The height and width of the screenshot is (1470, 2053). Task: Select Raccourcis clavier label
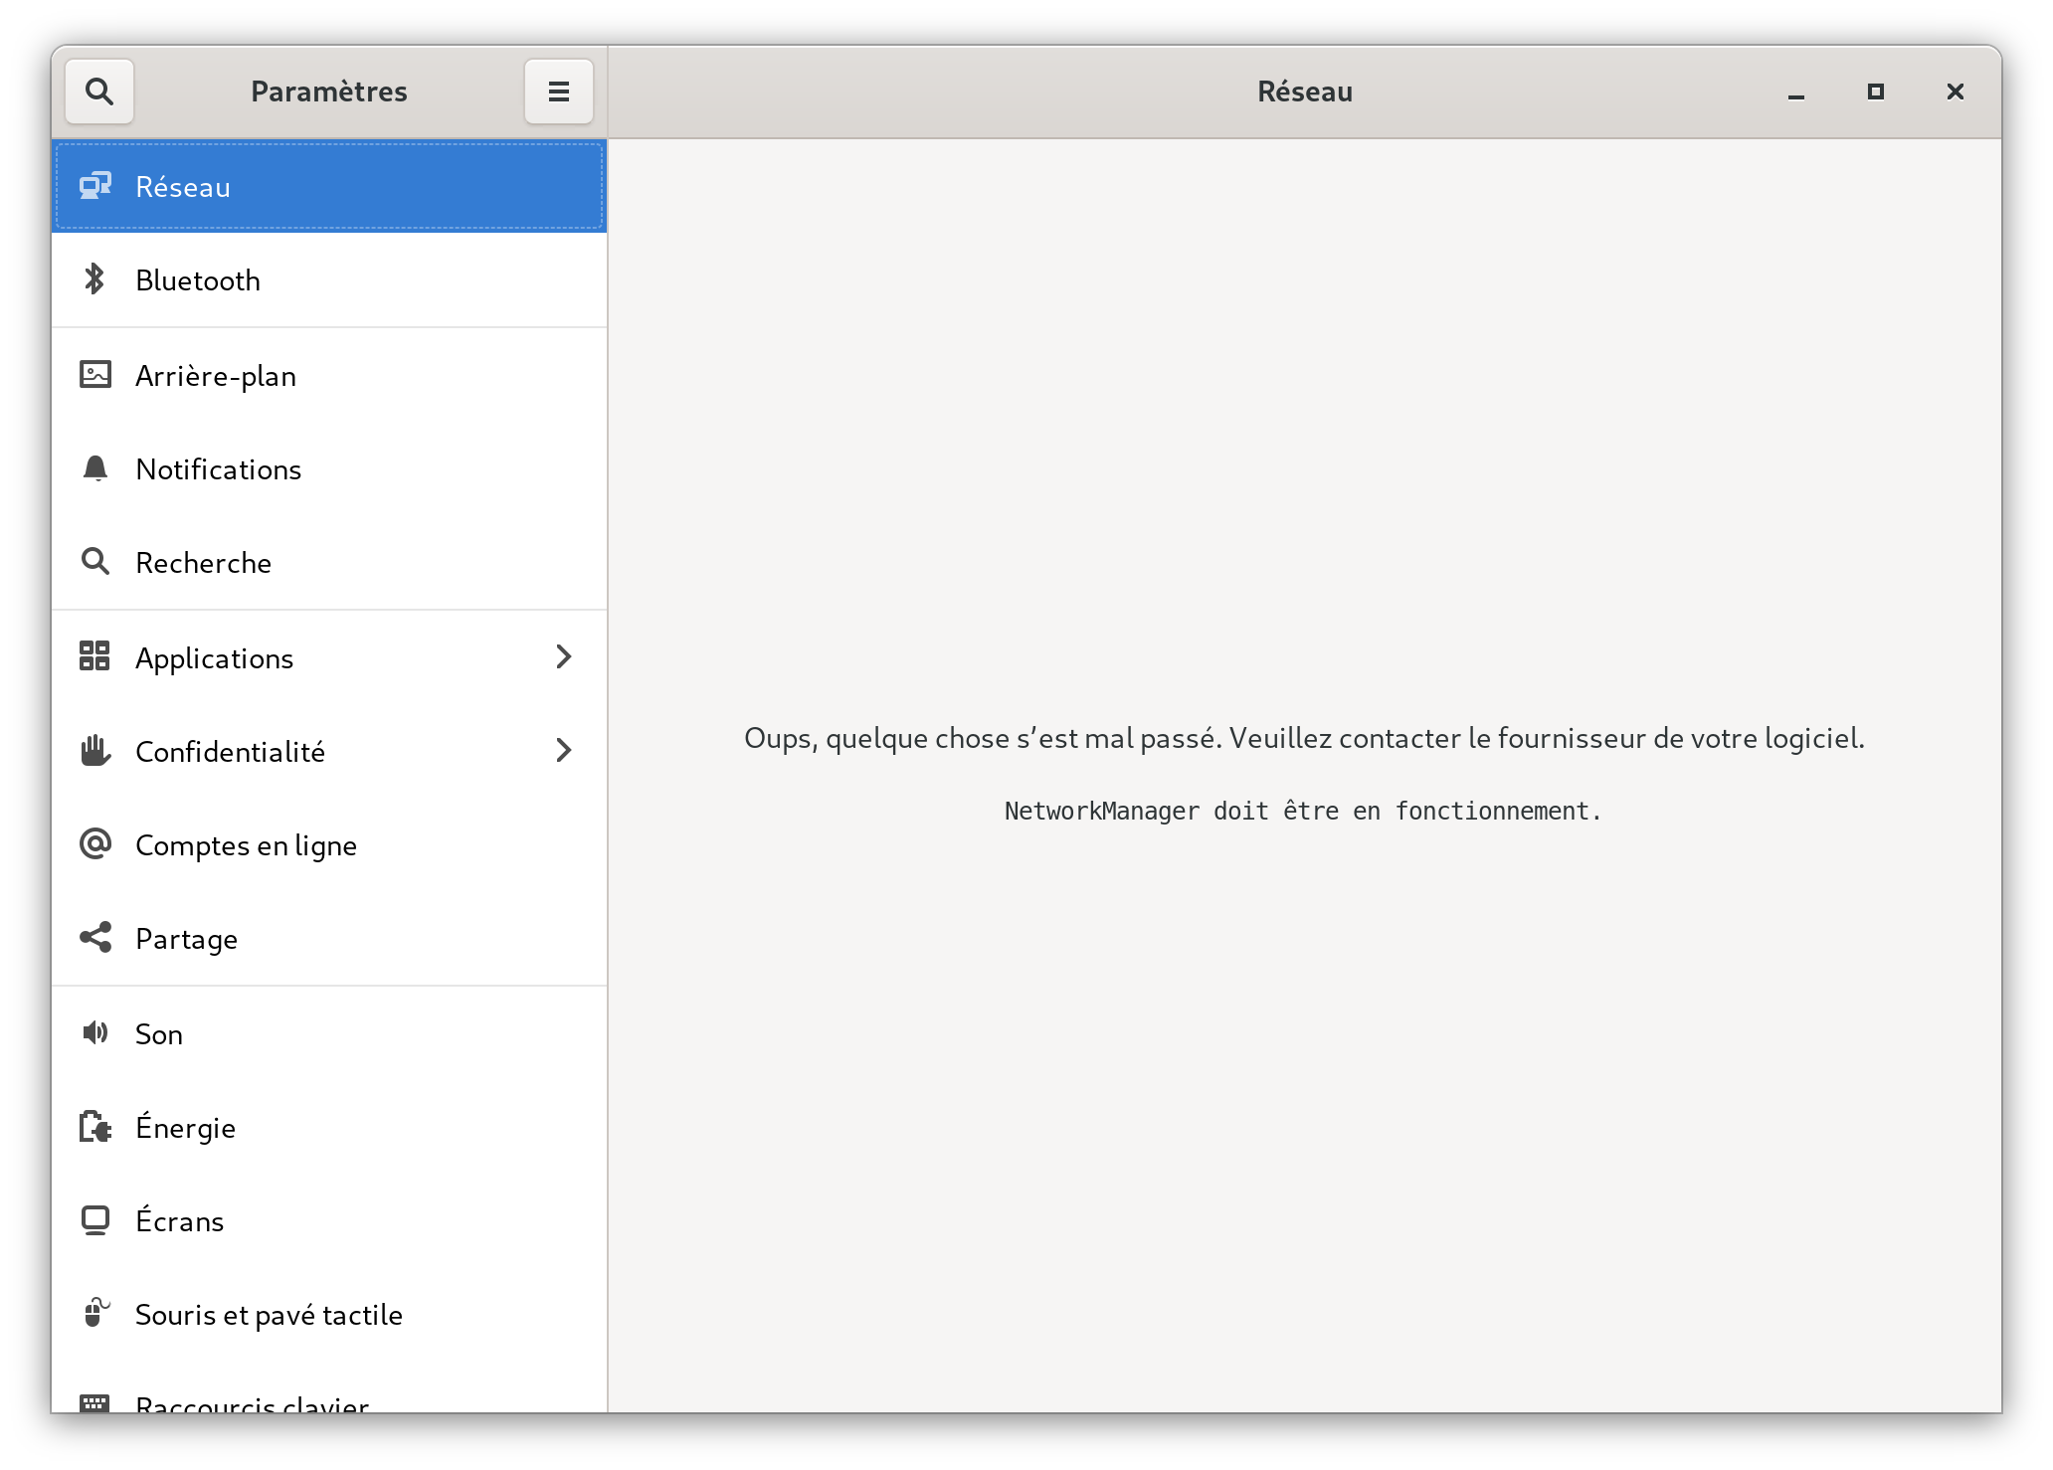pyautogui.click(x=253, y=1403)
